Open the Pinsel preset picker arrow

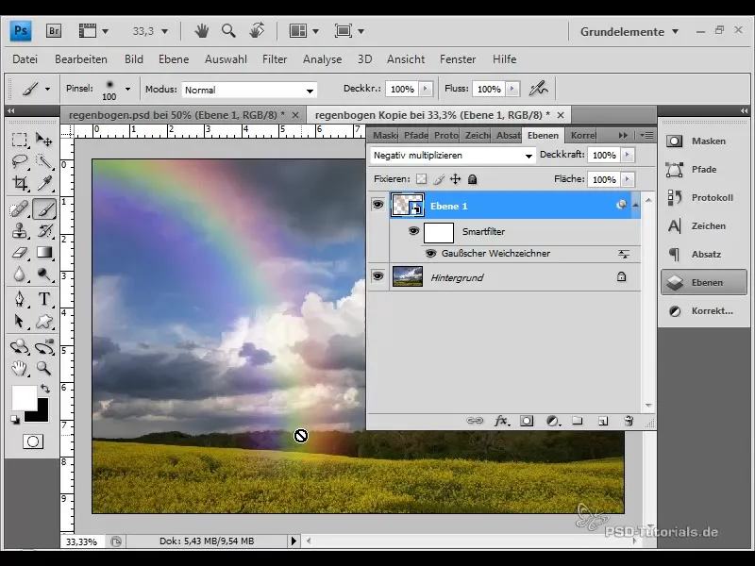tap(127, 89)
